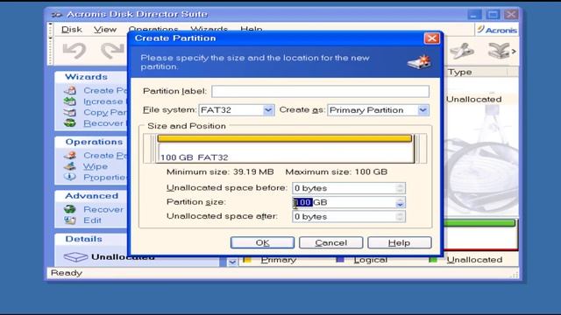Open the Disk menu
This screenshot has height=315, width=561.
coord(72,29)
